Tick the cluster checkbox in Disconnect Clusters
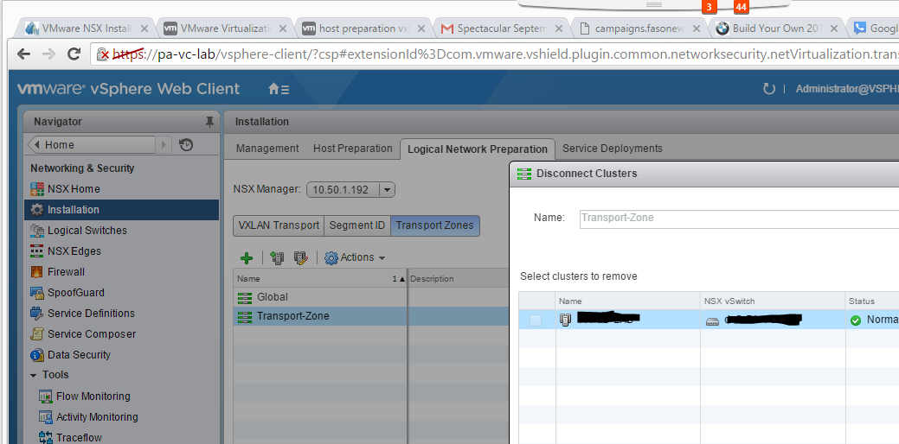 (536, 320)
